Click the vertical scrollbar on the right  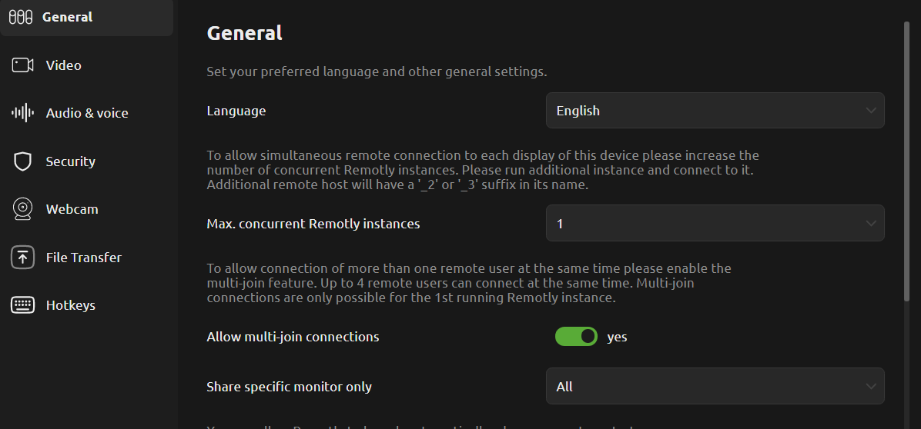tap(907, 161)
